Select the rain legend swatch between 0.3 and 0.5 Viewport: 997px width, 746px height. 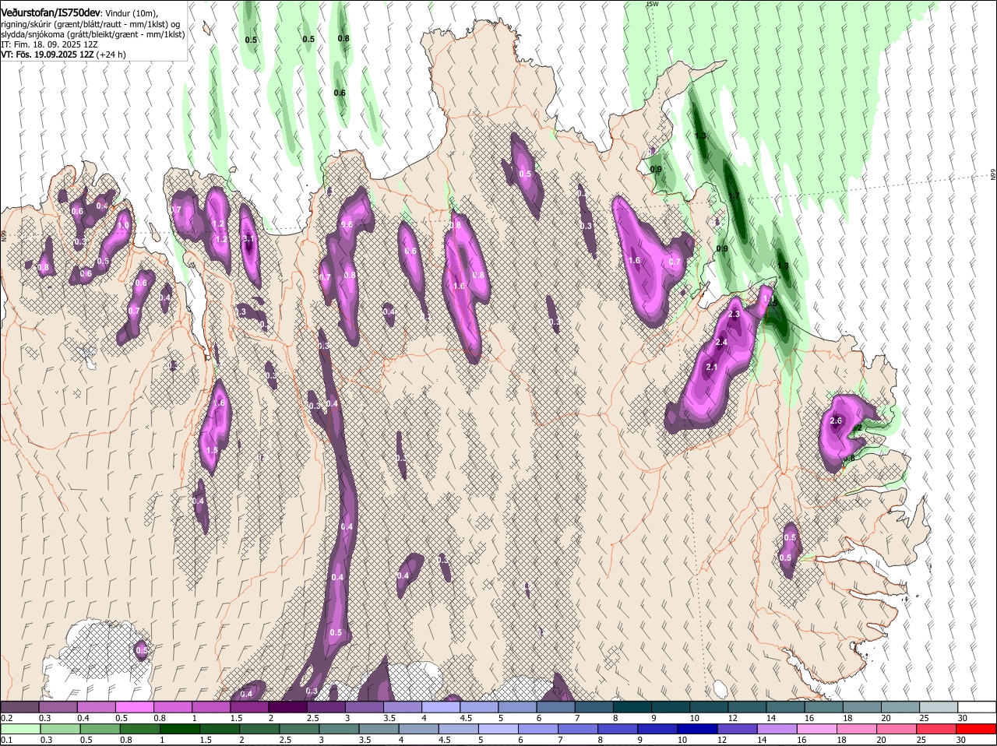click(61, 729)
